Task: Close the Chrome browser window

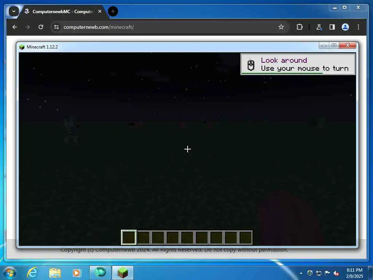Action: (358, 8)
